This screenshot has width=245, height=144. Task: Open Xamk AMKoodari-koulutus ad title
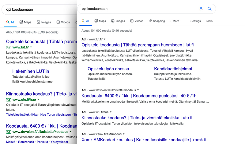click(x=144, y=140)
